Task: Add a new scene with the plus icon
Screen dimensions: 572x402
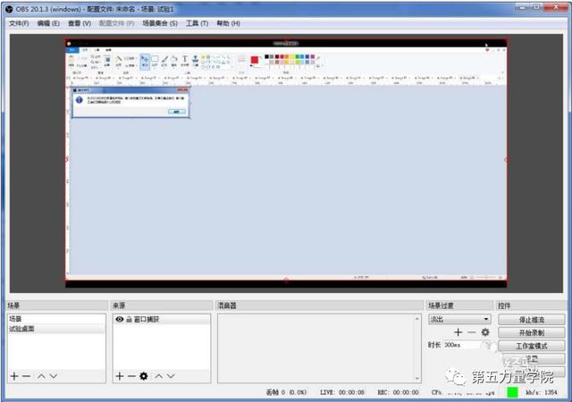Action: coord(14,376)
